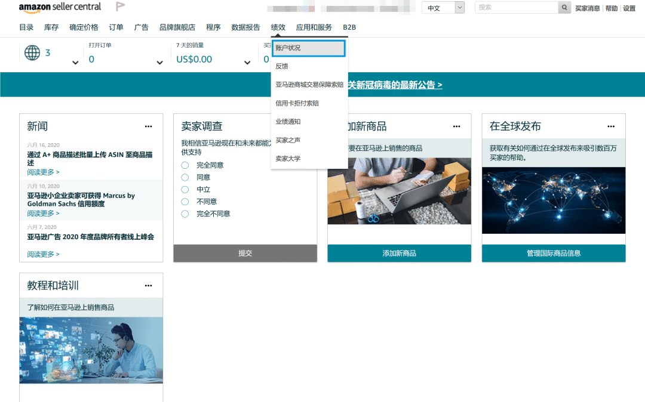Choose 中立 in the seller survey
This screenshot has height=402, width=645.
(184, 190)
